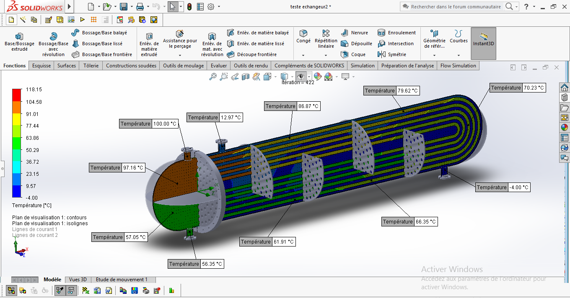The image size is (570, 298).
Task: Click the Symétrie feature icon
Action: pos(381,54)
